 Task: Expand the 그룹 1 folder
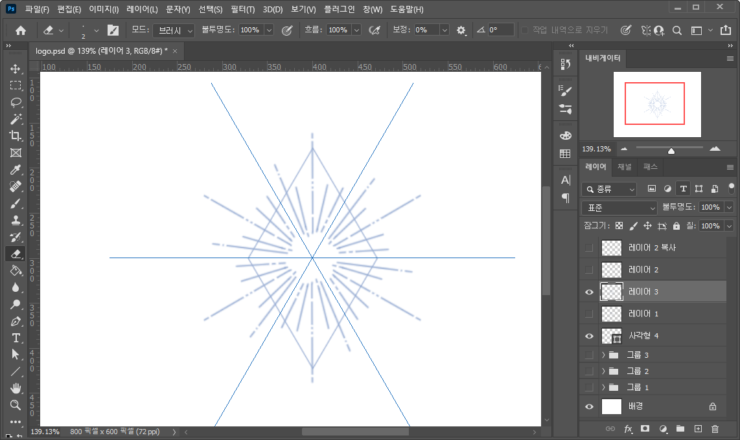click(603, 387)
